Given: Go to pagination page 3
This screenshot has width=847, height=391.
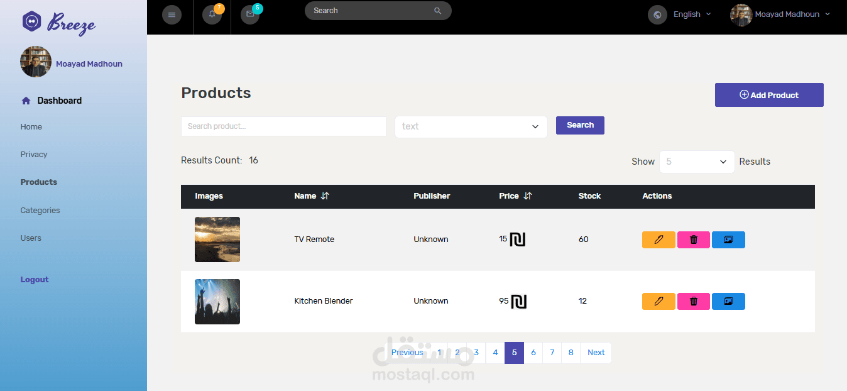Looking at the screenshot, I should [x=476, y=353].
